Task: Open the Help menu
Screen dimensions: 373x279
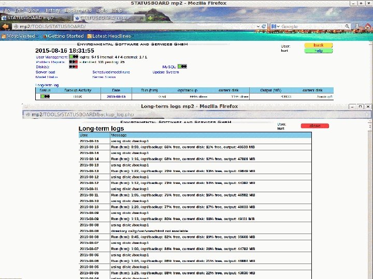Action: tap(117, 10)
